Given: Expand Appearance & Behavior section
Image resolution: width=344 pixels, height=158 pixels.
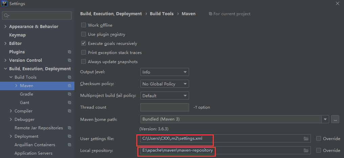Looking at the screenshot, I should pyautogui.click(x=5, y=26).
